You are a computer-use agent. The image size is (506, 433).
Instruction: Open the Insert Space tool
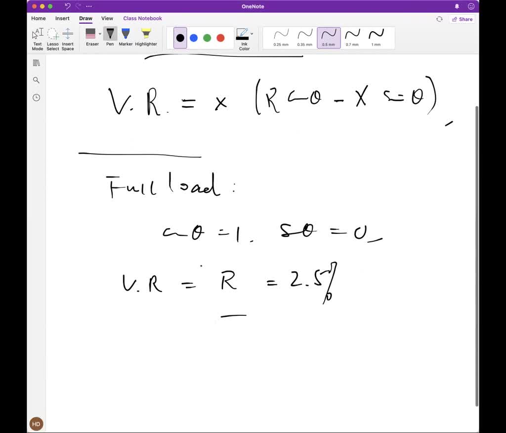(x=68, y=37)
